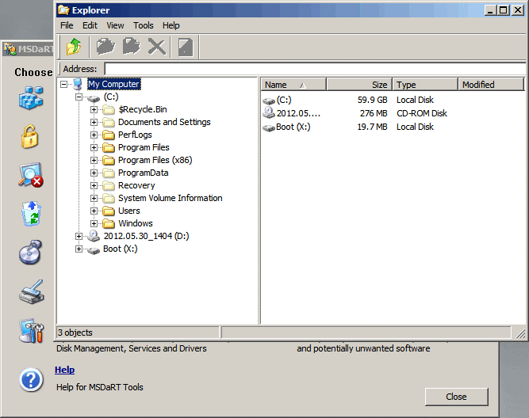
Task: Click the 3 objects status bar text
Action: coord(75,332)
